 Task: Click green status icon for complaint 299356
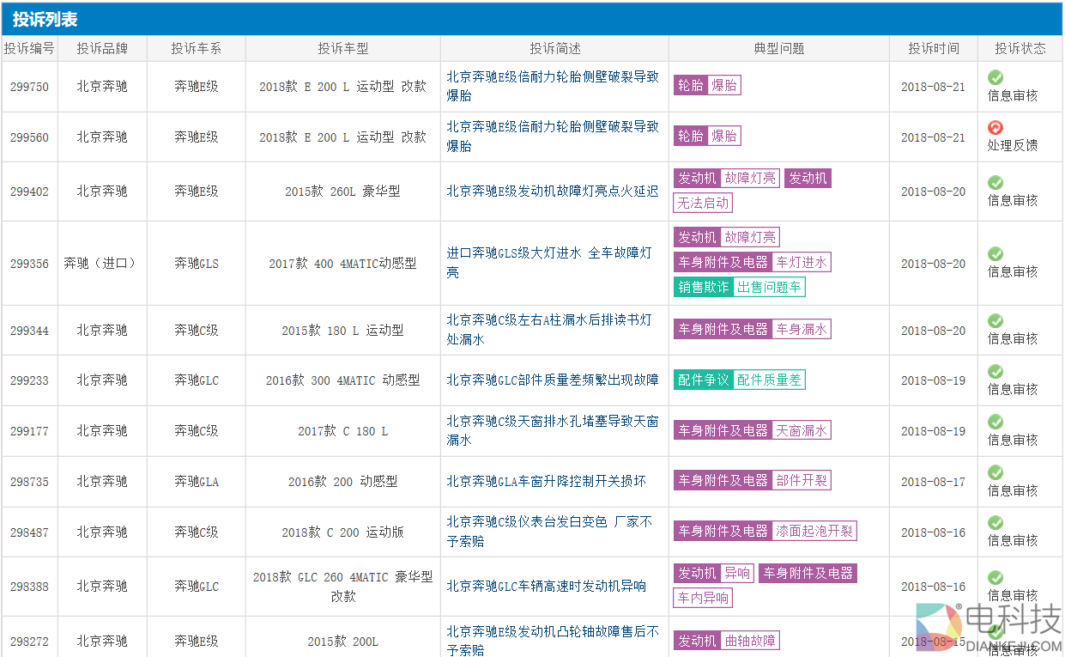(995, 253)
